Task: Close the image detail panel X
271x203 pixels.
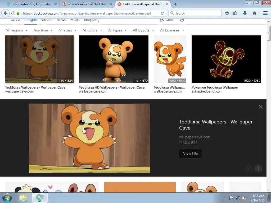Action: click(260, 107)
